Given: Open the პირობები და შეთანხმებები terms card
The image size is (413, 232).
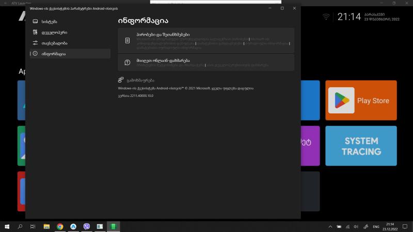Looking at the screenshot, I should [x=206, y=40].
